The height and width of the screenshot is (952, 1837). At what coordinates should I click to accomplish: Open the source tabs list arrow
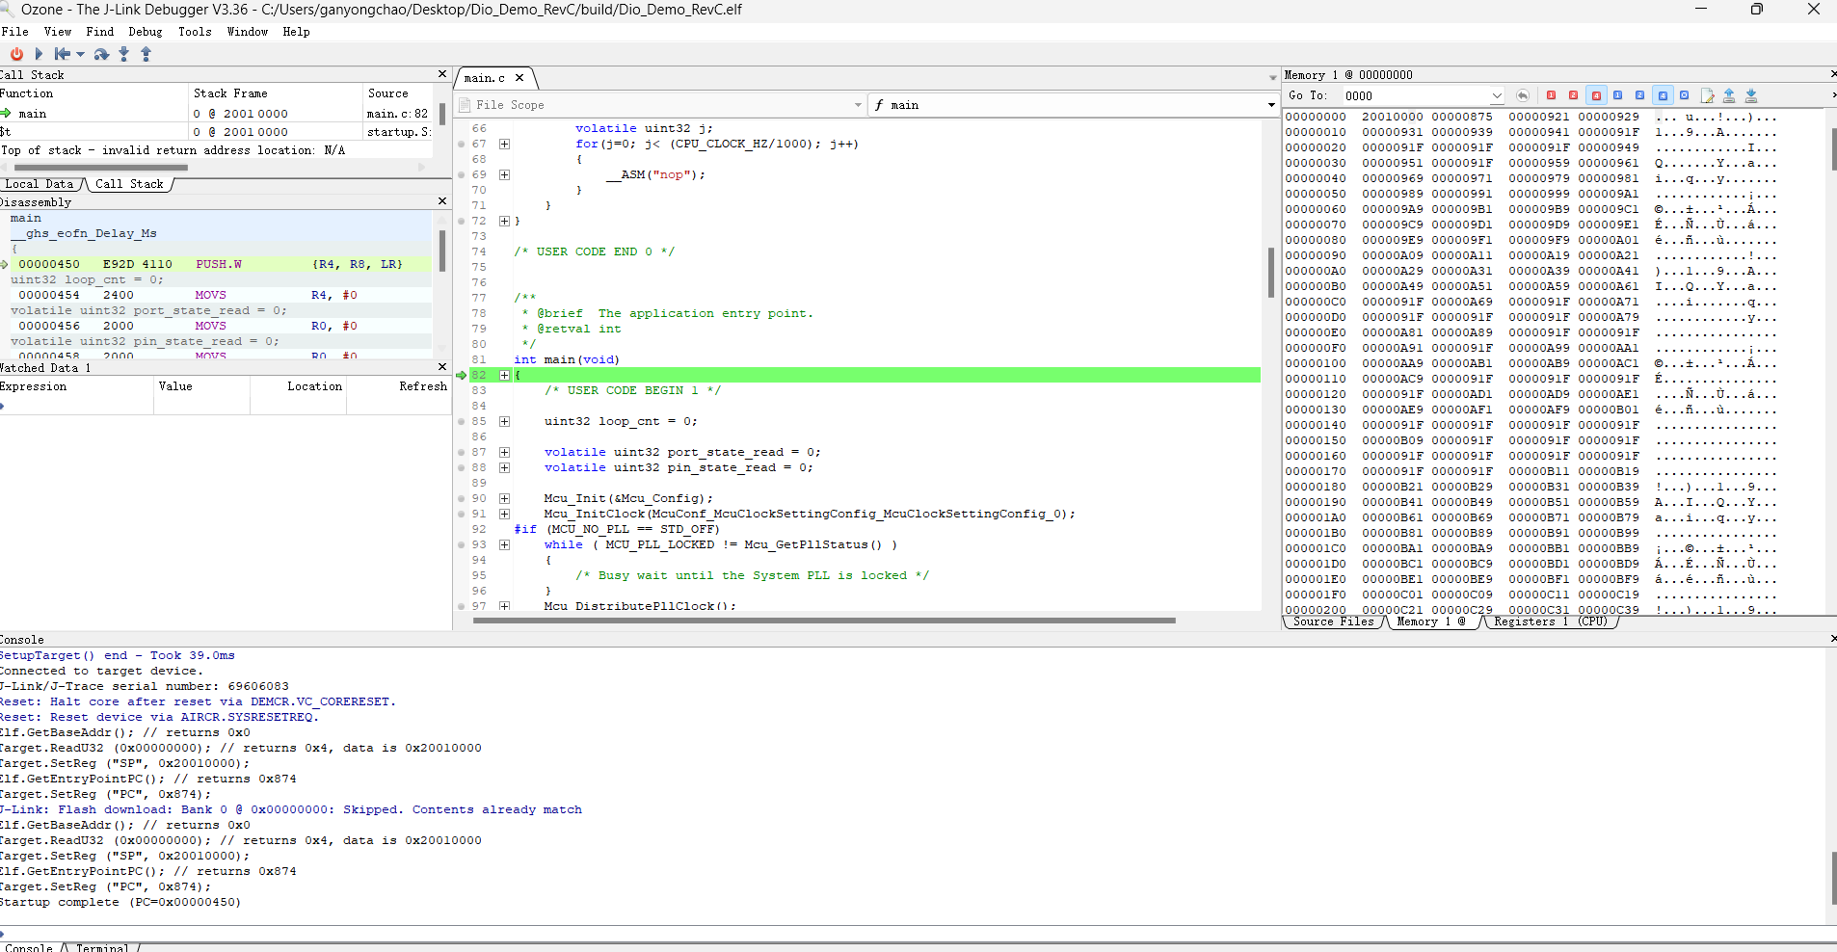point(1272,78)
